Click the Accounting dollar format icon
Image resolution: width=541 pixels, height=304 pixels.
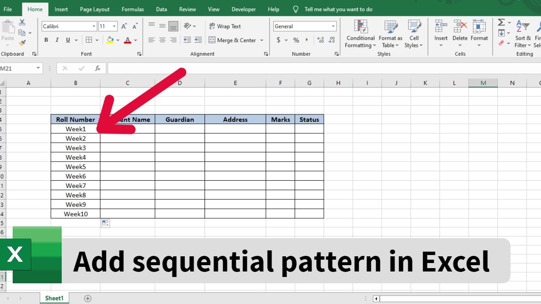(279, 40)
